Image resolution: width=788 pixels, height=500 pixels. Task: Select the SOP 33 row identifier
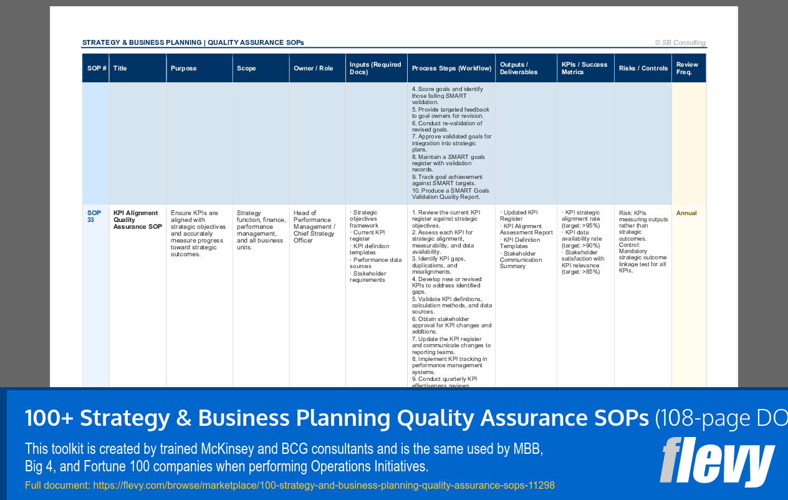[94, 216]
